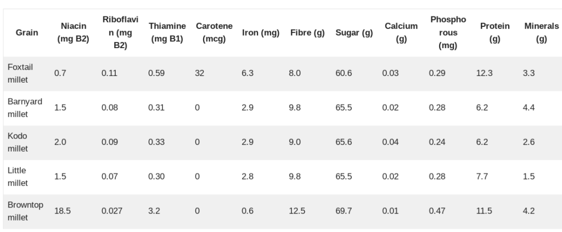Select the Phosphorous (mg) header
The width and height of the screenshot is (562, 232).
448,33
